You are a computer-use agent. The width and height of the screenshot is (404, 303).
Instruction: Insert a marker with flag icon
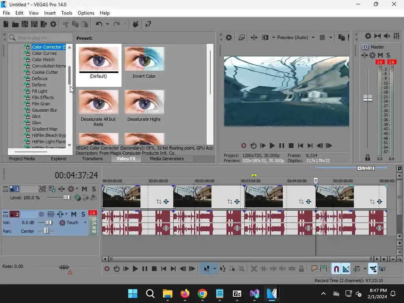click(314, 269)
